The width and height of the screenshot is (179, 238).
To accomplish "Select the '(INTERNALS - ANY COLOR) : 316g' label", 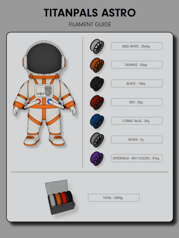I will point(137,158).
